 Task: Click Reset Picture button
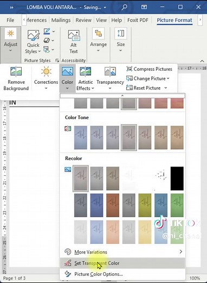pos(144,88)
